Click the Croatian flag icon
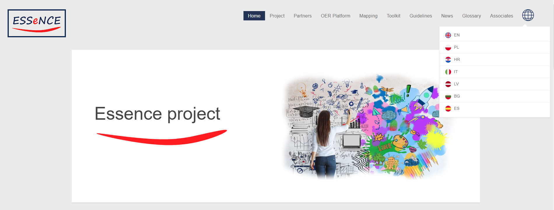Viewport: 554px width, 210px height. tap(448, 60)
